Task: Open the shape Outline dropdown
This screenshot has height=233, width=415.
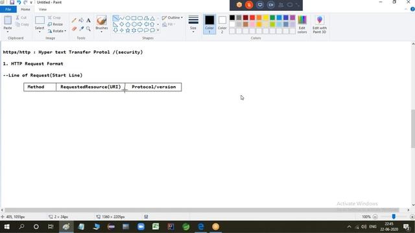Action: coord(172,17)
